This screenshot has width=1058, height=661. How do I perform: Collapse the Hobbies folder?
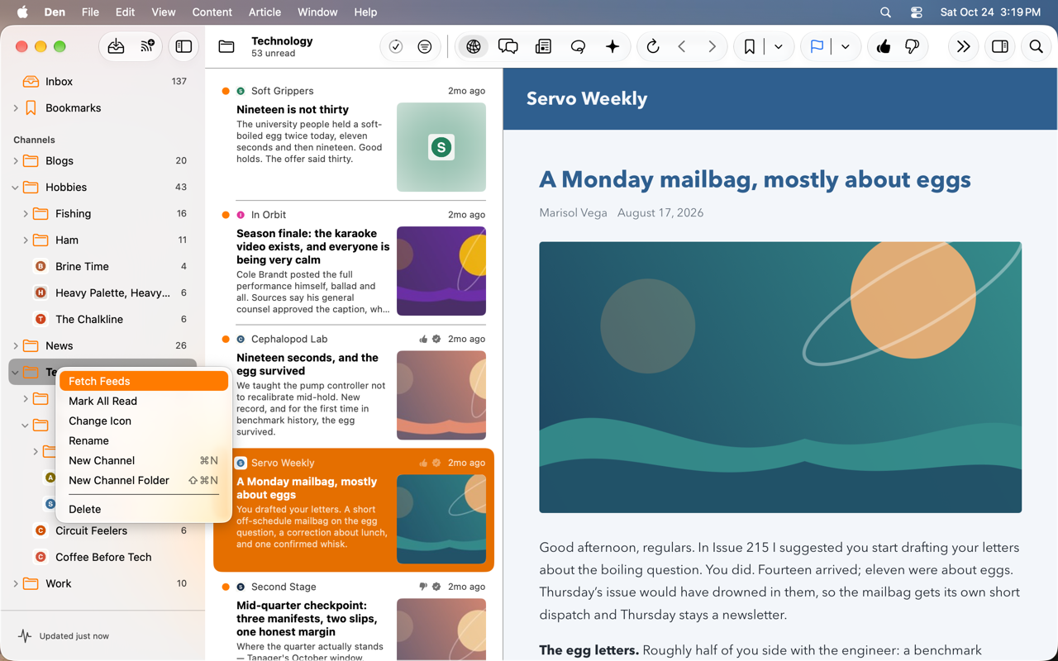point(16,188)
